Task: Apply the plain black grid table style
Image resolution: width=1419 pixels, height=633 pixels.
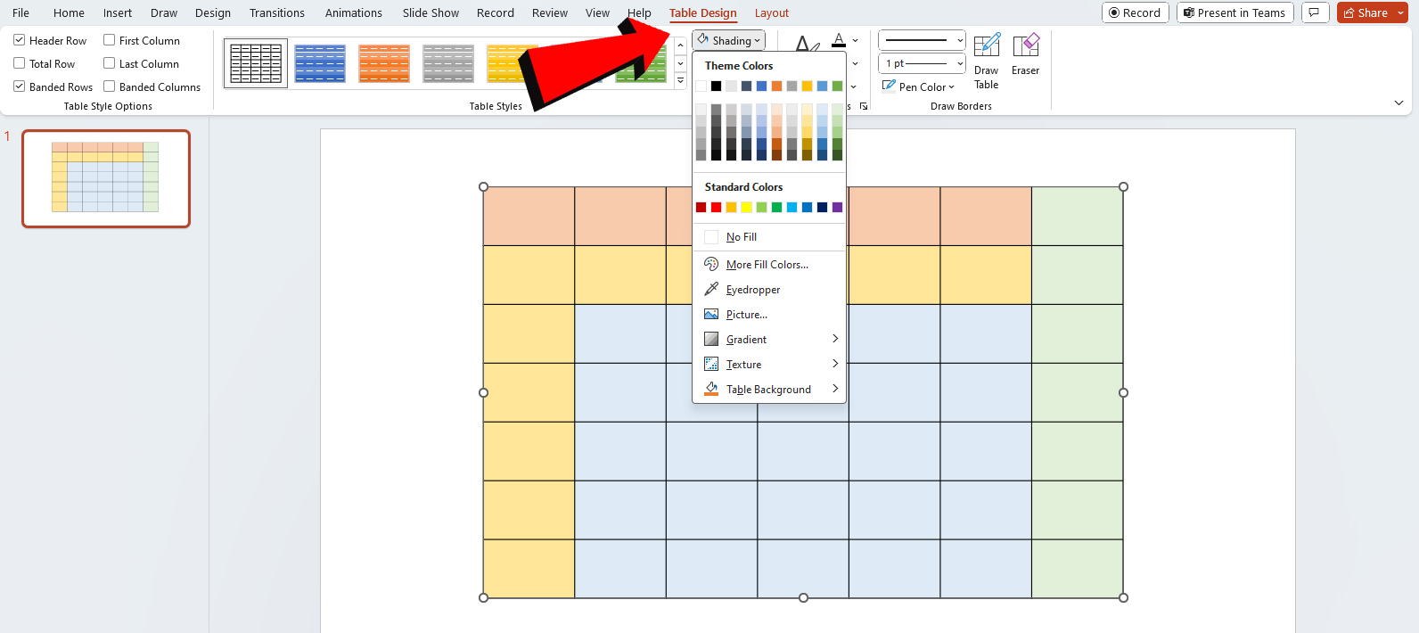Action: pyautogui.click(x=256, y=63)
